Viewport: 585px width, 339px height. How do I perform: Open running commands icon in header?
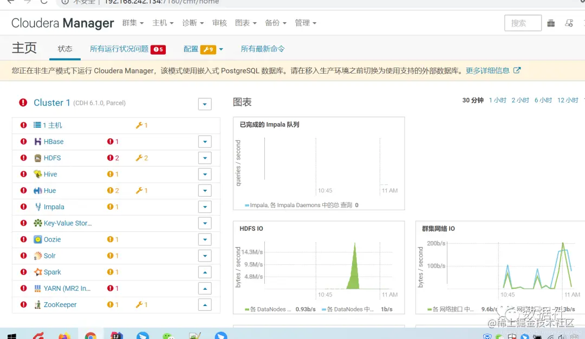[569, 23]
